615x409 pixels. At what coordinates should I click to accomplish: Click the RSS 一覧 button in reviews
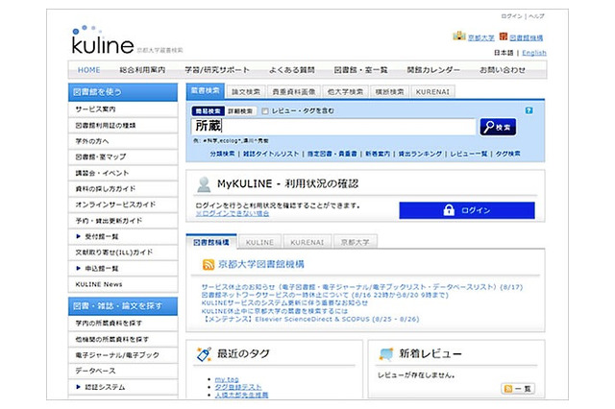tap(518, 389)
